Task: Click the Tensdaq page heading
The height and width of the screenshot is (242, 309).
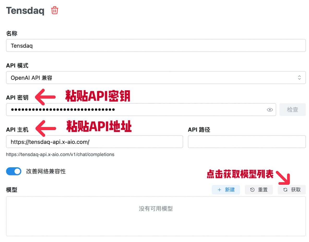Action: pos(25,11)
